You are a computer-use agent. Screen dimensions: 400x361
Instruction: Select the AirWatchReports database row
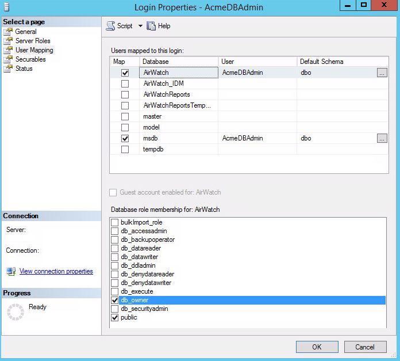point(249,94)
